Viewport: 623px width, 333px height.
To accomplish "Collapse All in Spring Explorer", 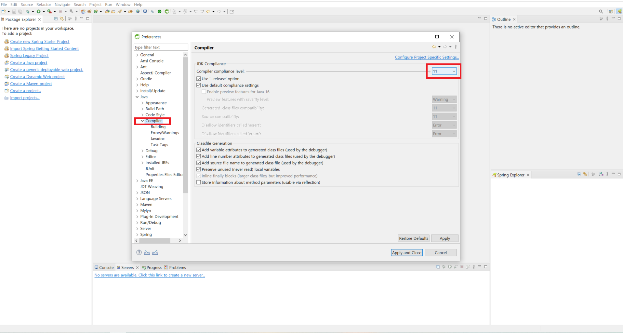I will coord(579,174).
